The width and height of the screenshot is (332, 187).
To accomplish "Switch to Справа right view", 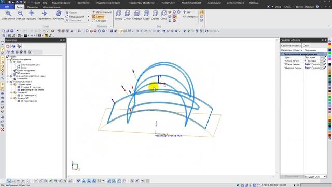I will tap(155, 15).
